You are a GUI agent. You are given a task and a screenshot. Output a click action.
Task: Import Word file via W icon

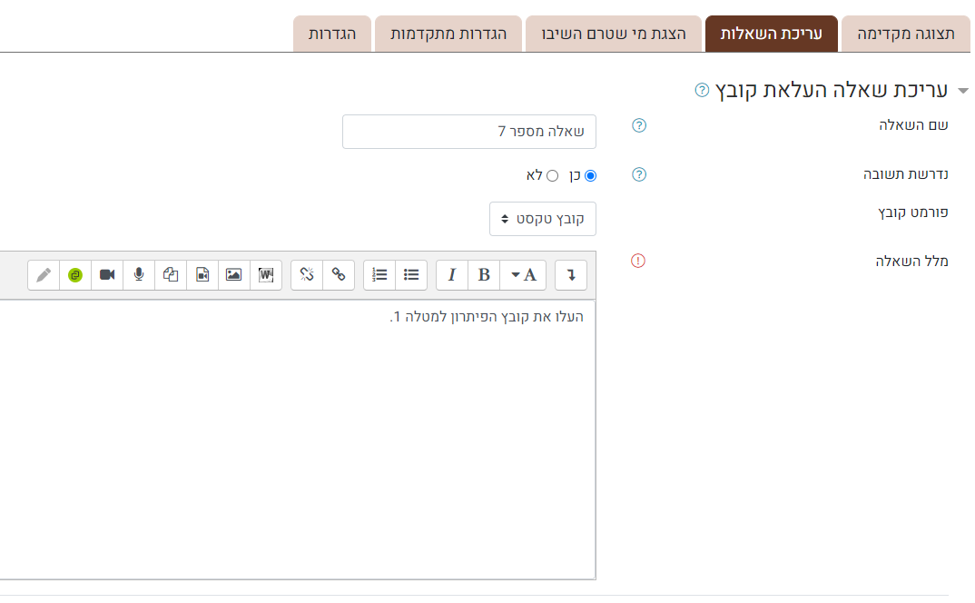265,274
